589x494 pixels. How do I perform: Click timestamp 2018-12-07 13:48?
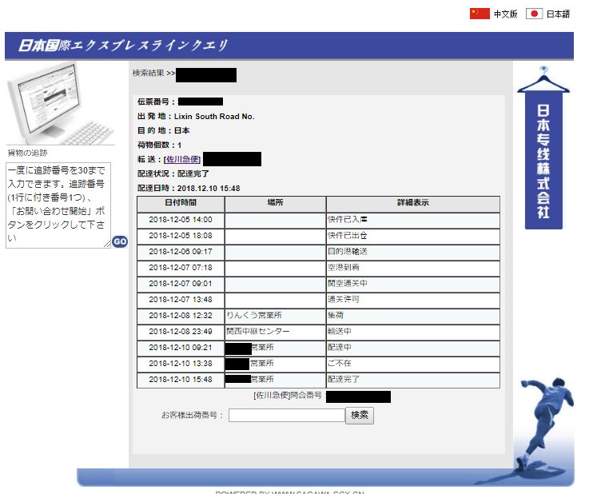pos(181,300)
